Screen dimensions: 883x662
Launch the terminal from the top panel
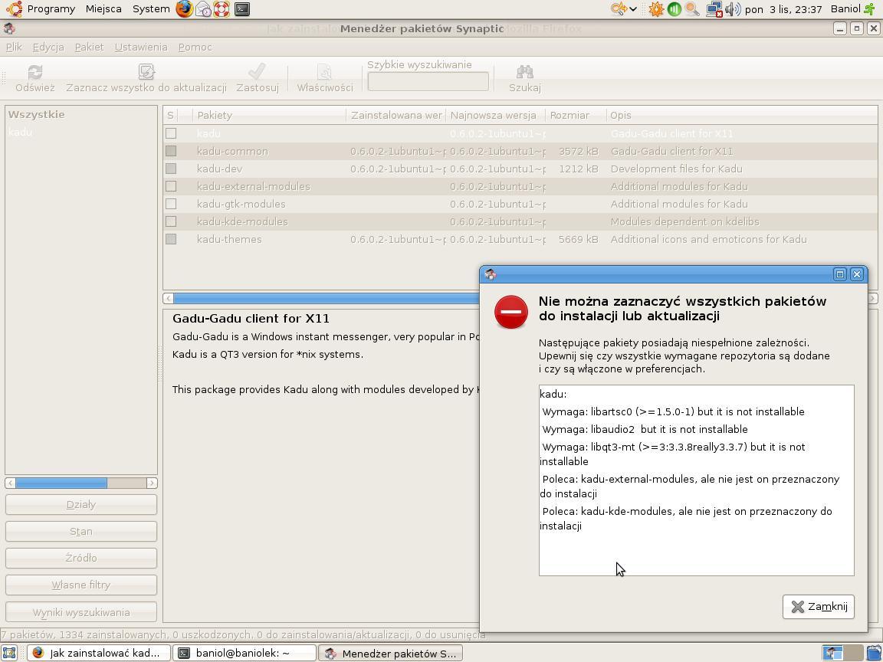coord(242,9)
